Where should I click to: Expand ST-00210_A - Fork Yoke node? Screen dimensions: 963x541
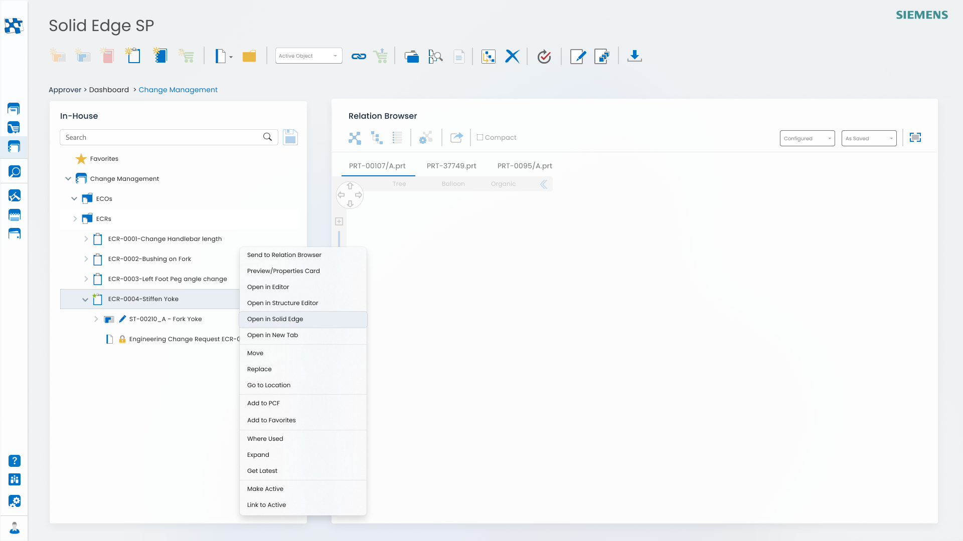coord(96,319)
